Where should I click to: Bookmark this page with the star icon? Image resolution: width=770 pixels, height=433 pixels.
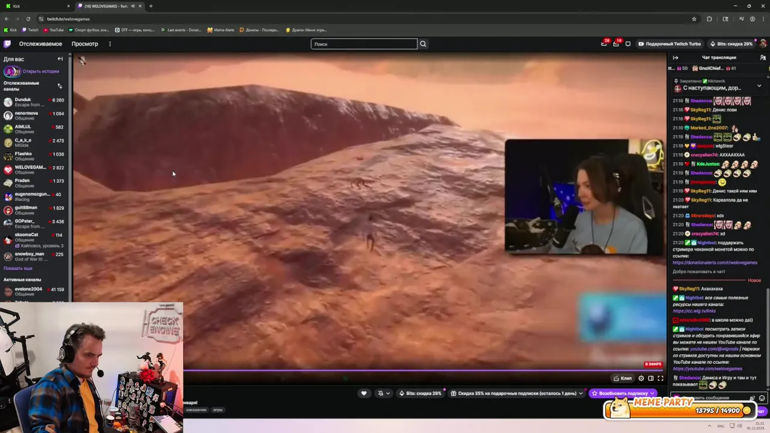694,19
